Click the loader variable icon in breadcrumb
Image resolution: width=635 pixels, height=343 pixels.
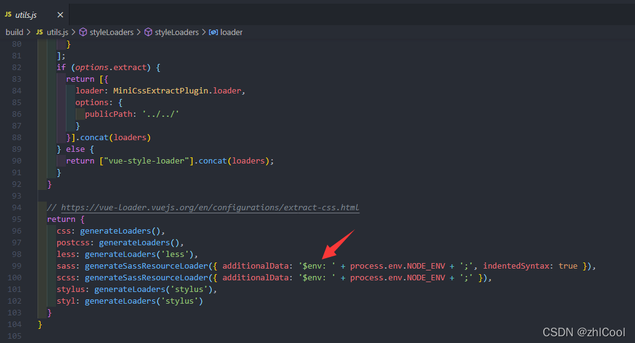214,32
